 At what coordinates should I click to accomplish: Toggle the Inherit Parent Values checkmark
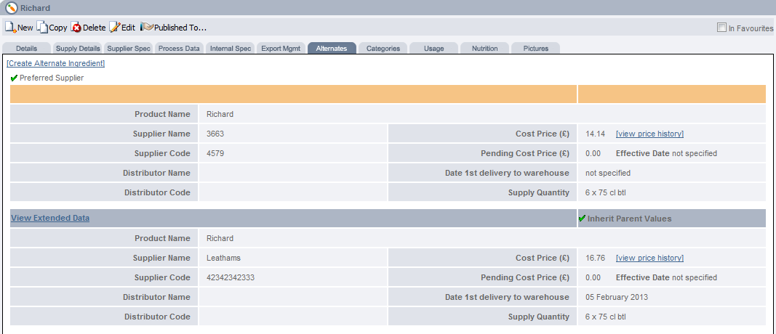pyautogui.click(x=582, y=219)
